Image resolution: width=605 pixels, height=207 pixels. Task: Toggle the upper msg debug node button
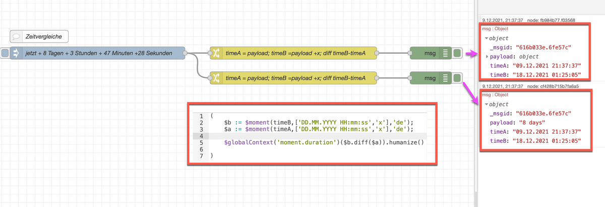(457, 53)
